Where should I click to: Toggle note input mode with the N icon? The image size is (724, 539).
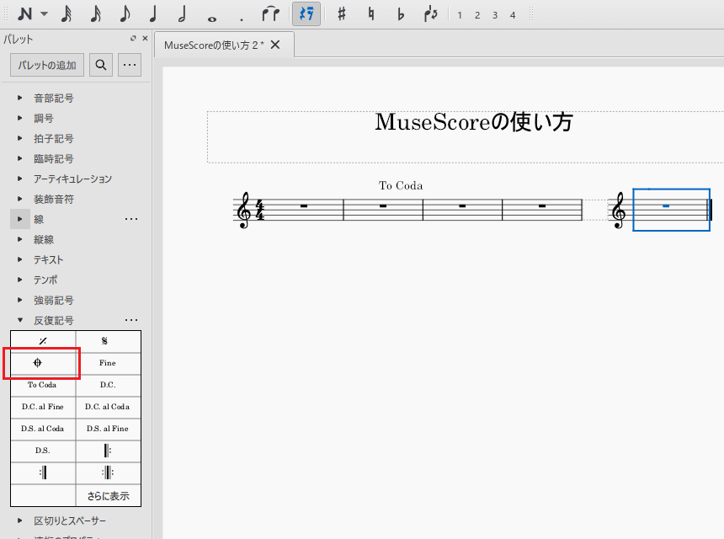(x=25, y=13)
